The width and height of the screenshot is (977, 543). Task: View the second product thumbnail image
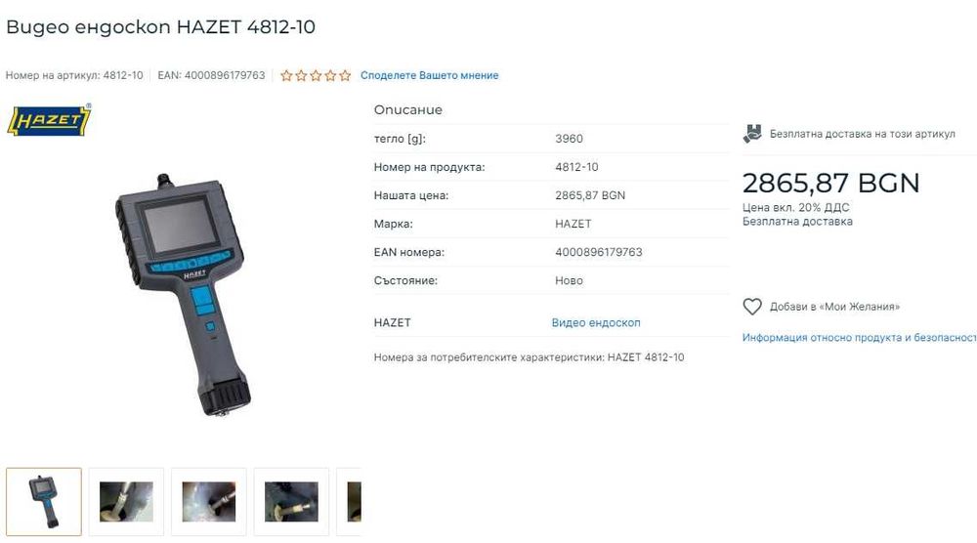click(x=126, y=501)
